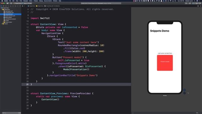Click Present modal button in preview
The image size is (202, 114).
click(165, 62)
